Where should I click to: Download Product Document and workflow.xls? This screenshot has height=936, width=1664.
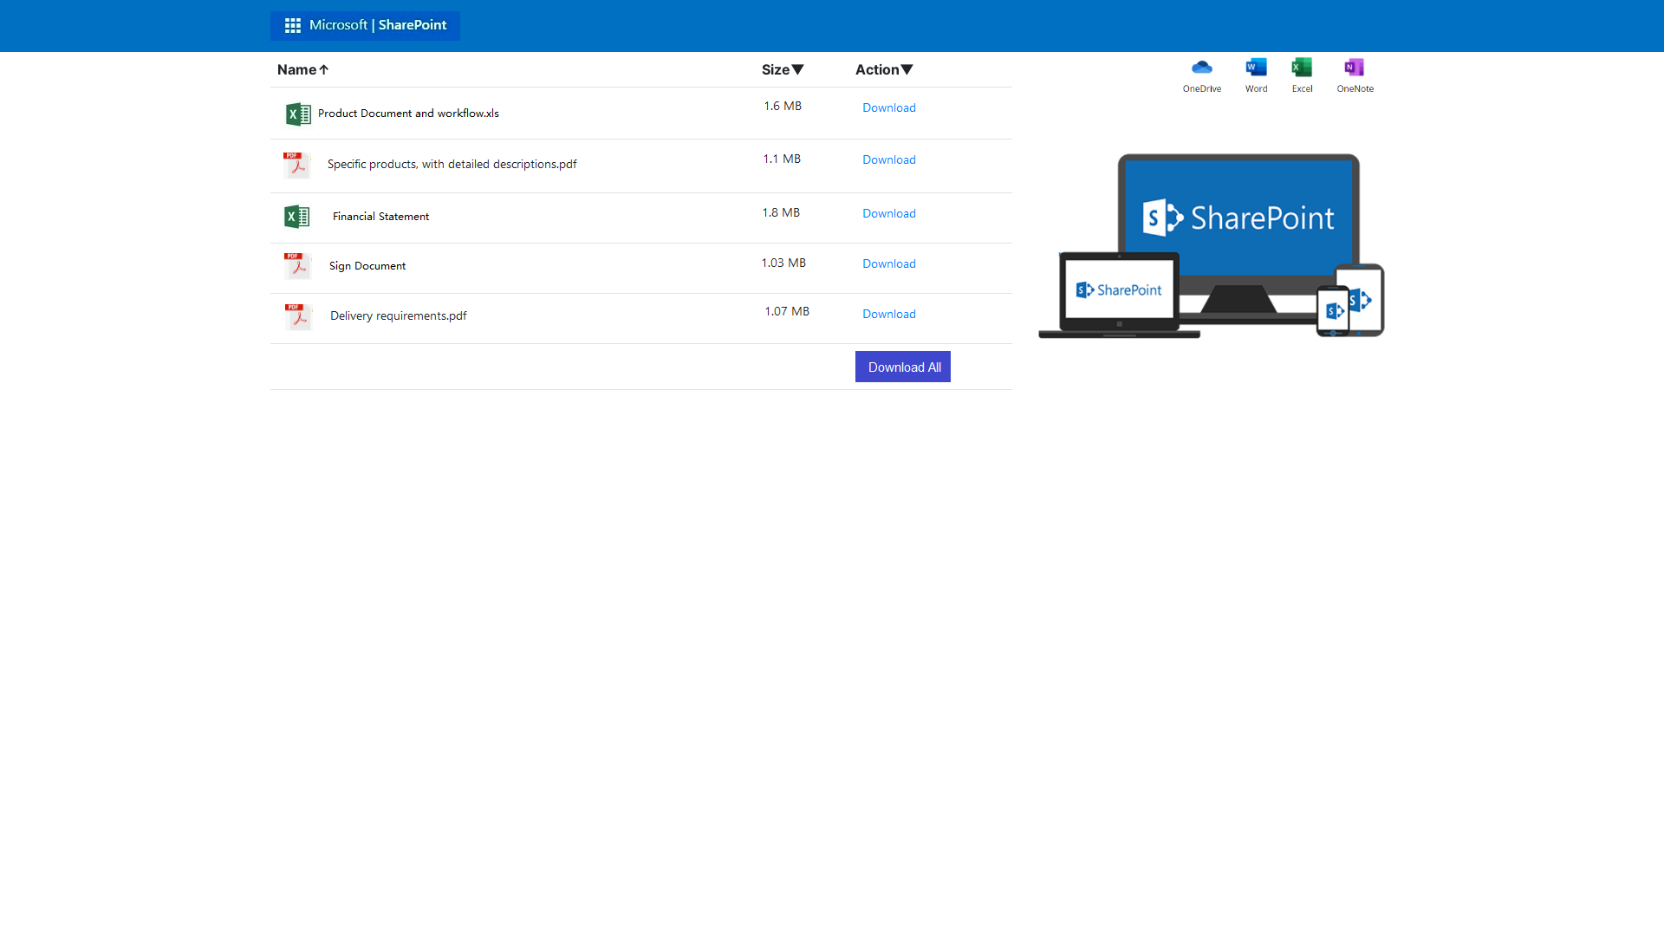tap(888, 107)
